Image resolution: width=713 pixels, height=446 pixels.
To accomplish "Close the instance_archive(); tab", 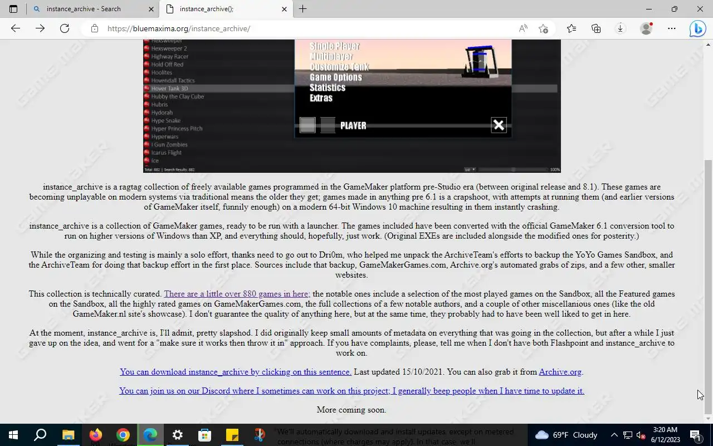I will pyautogui.click(x=284, y=9).
